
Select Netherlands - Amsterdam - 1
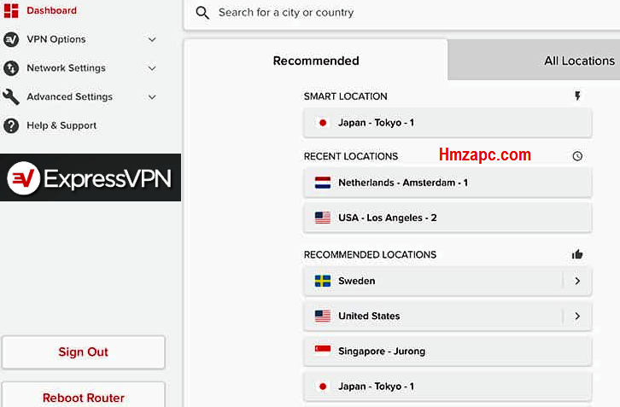point(447,183)
